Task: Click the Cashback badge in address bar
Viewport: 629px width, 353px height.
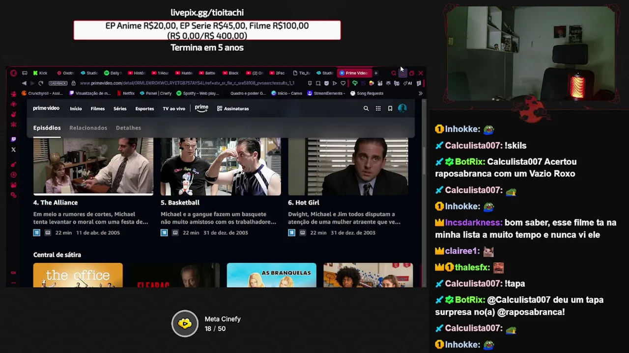Action: 58,83
